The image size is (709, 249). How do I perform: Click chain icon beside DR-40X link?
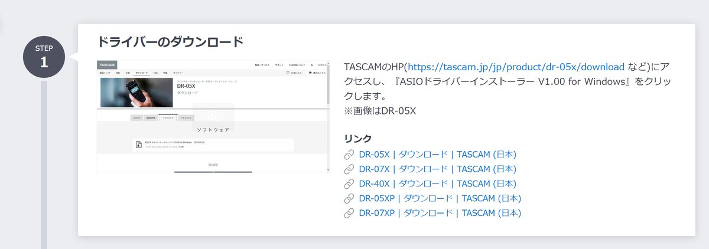(349, 184)
